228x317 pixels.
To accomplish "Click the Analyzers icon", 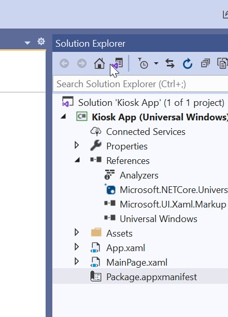I will click(110, 174).
